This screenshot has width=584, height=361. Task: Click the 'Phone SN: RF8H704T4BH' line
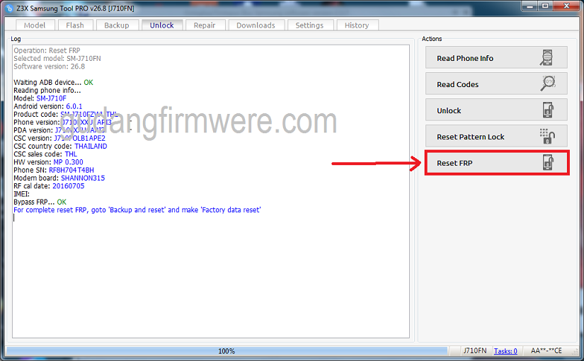pyautogui.click(x=54, y=170)
